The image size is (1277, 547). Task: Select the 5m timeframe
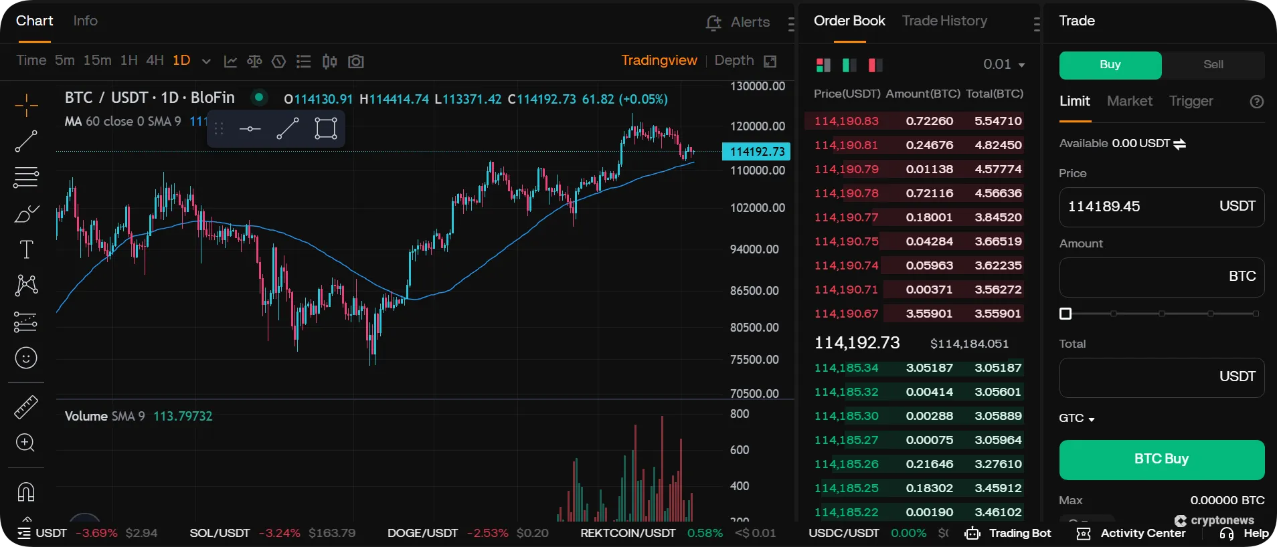(65, 60)
